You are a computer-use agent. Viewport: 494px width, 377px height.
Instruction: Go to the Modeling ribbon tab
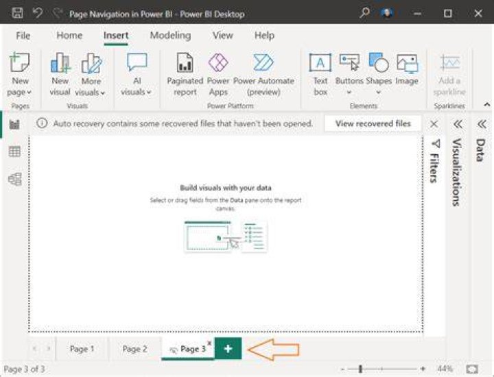pyautogui.click(x=170, y=35)
